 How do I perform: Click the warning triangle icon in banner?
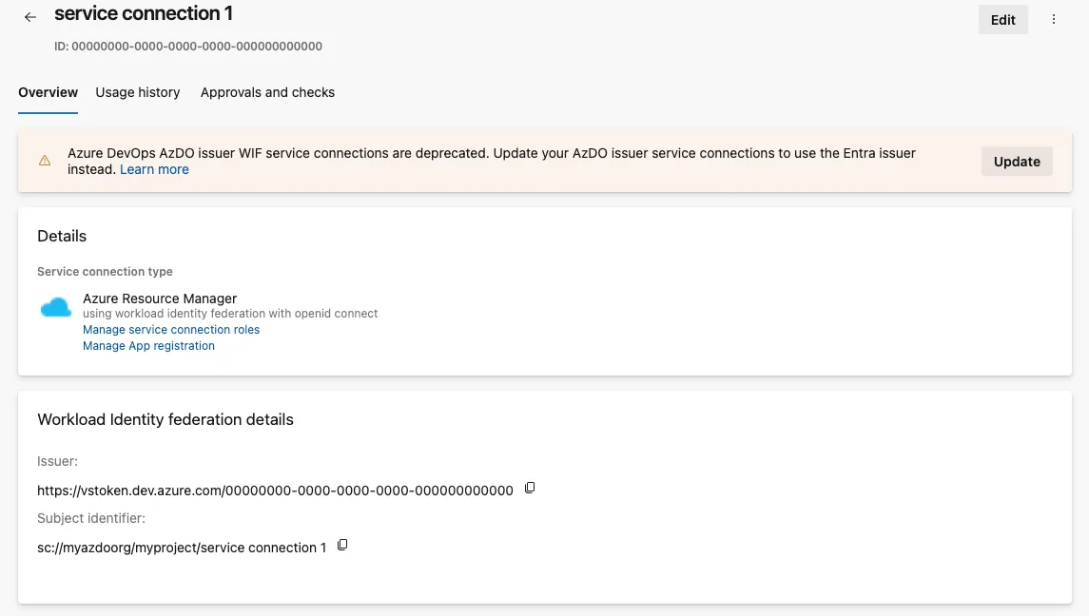[x=45, y=161]
